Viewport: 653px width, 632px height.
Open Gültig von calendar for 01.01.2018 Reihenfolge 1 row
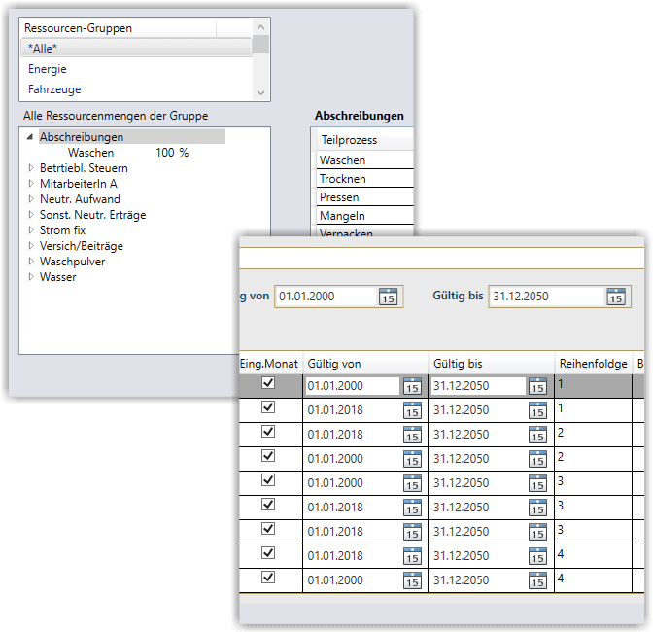coord(412,410)
